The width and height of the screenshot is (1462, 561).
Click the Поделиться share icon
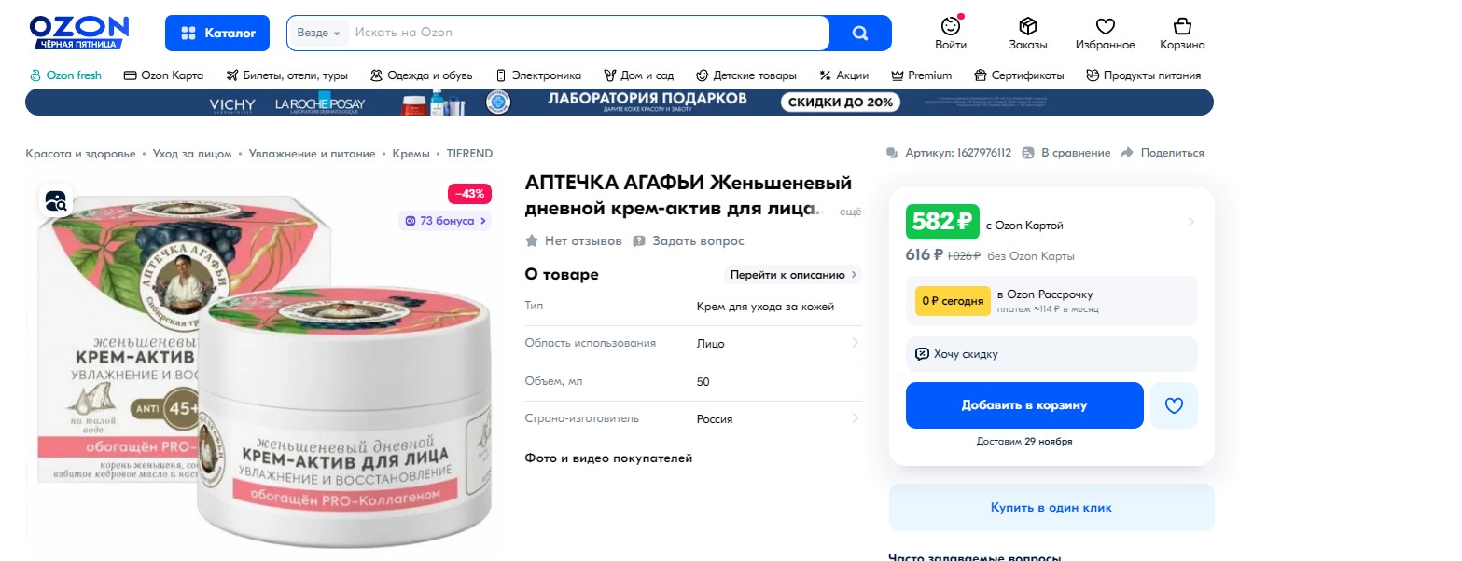pyautogui.click(x=1127, y=153)
